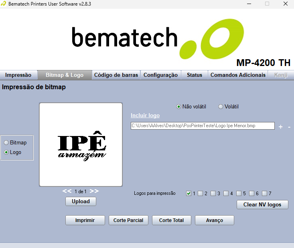Uncheck logo 1 for printing
Screen dimensions: 294x248
tap(189, 193)
